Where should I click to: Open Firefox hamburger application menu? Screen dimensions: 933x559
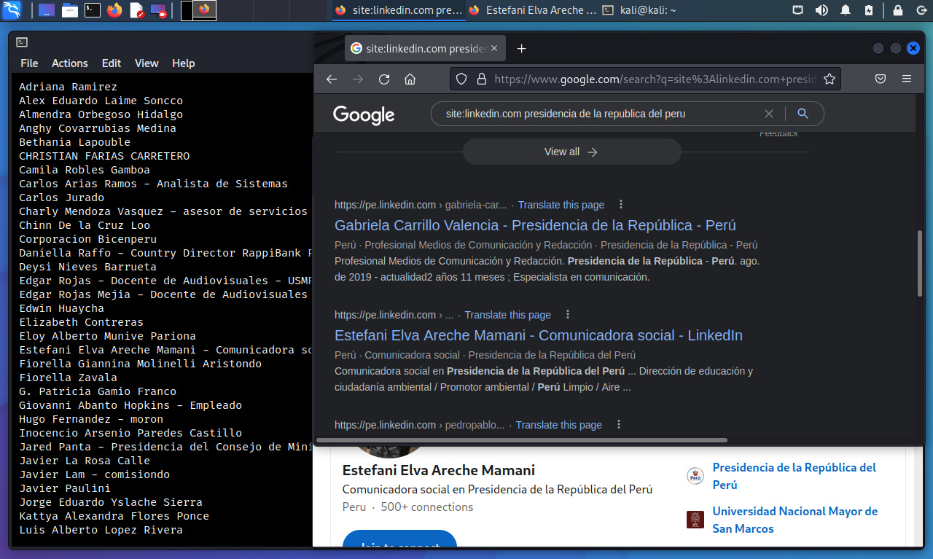pyautogui.click(x=907, y=79)
